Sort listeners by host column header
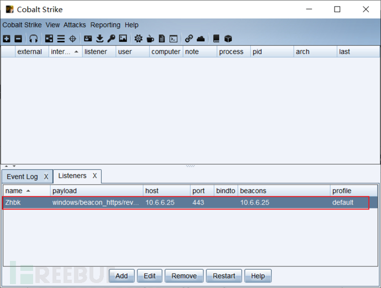Image resolution: width=381 pixels, height=288 pixels. [167, 191]
